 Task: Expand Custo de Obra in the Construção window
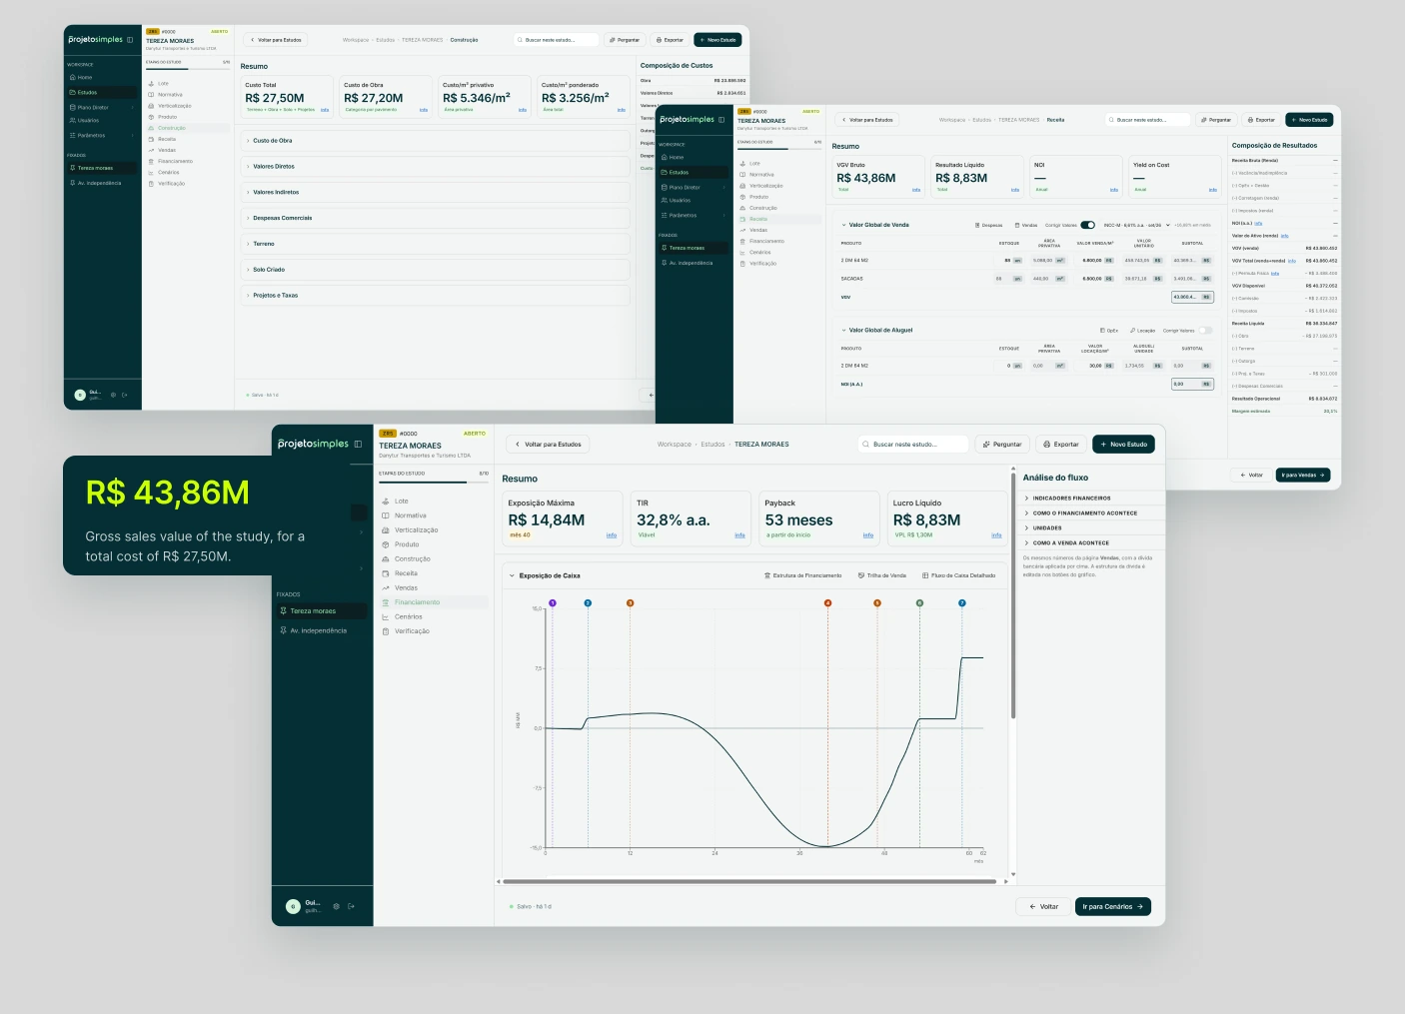tap(435, 141)
